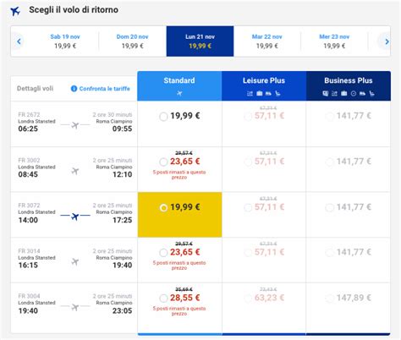Click the suitcase icon under Leisure Plus
The image size is (401, 340).
click(x=260, y=93)
